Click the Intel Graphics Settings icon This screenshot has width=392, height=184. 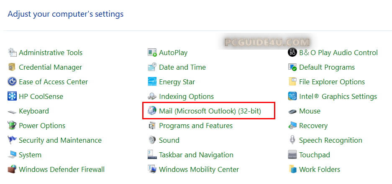[292, 96]
